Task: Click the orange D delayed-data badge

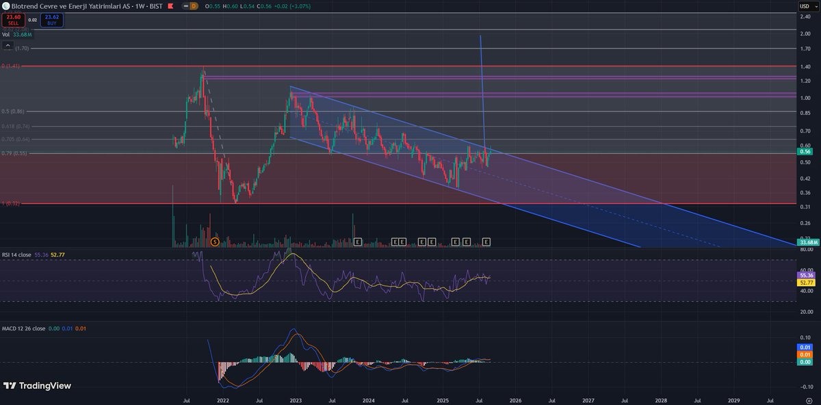Action: click(x=194, y=6)
